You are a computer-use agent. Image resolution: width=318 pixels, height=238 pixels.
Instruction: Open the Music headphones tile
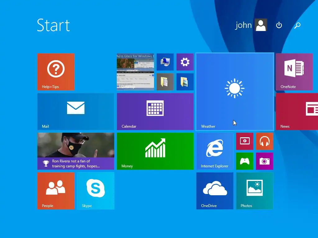pyautogui.click(x=265, y=141)
